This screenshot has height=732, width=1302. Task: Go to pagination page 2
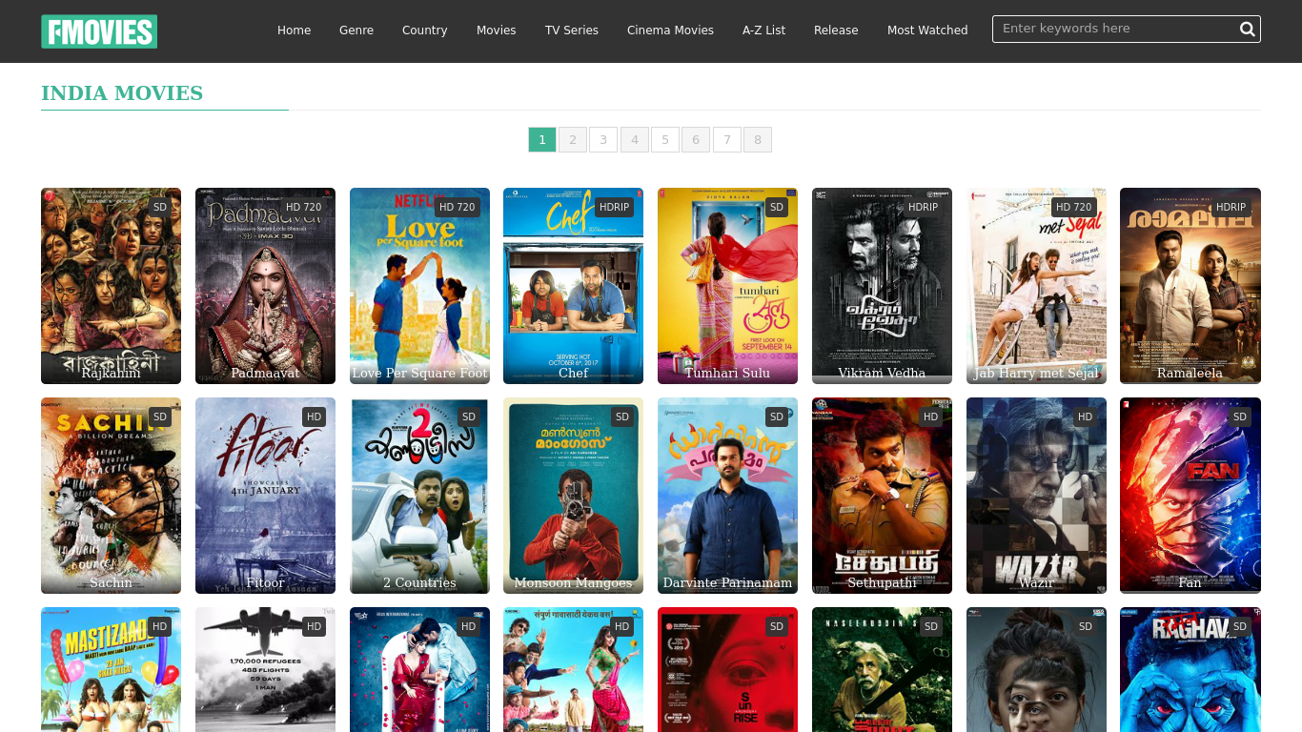572,140
